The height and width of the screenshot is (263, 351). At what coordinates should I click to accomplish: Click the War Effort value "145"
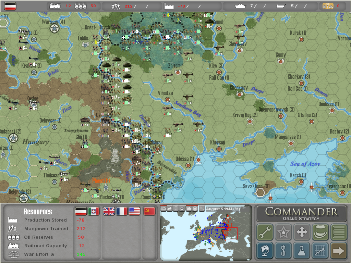pyautogui.click(x=81, y=254)
